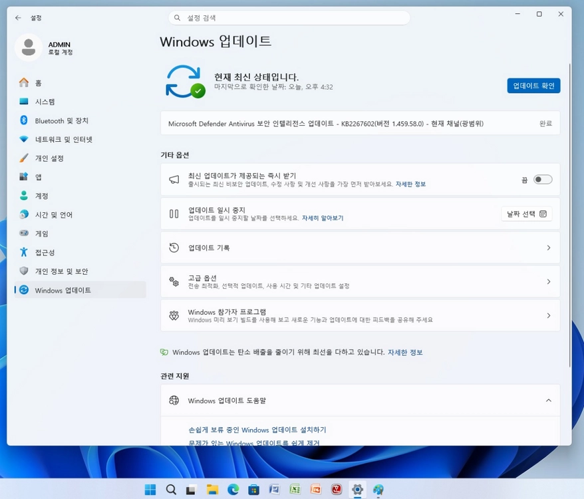
Task: Click ADMIN 로컬 계정 name text
Action: click(x=61, y=48)
